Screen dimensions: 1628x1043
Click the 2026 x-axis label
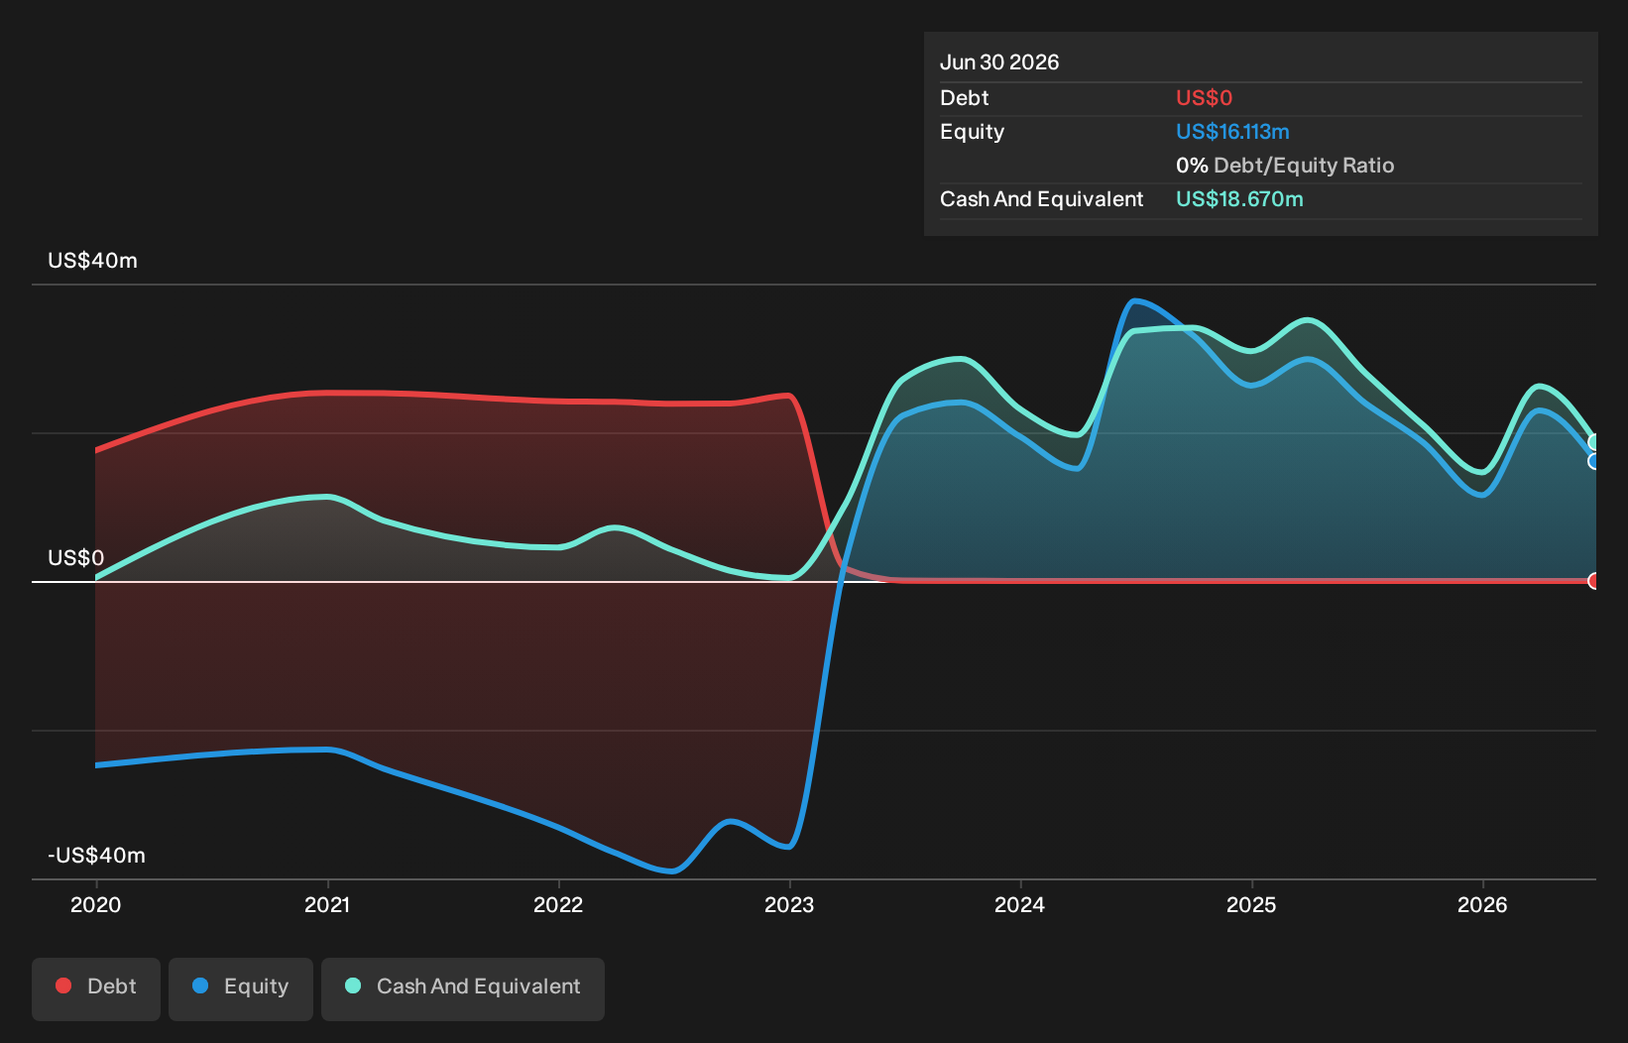coord(1482,904)
